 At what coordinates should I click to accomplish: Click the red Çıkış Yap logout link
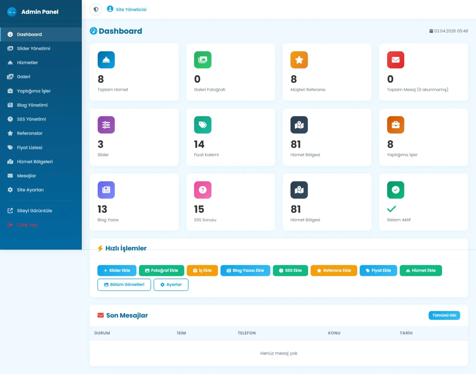tap(27, 225)
